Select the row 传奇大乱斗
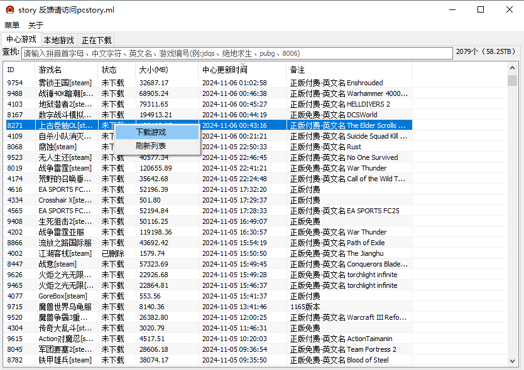 [x=209, y=328]
